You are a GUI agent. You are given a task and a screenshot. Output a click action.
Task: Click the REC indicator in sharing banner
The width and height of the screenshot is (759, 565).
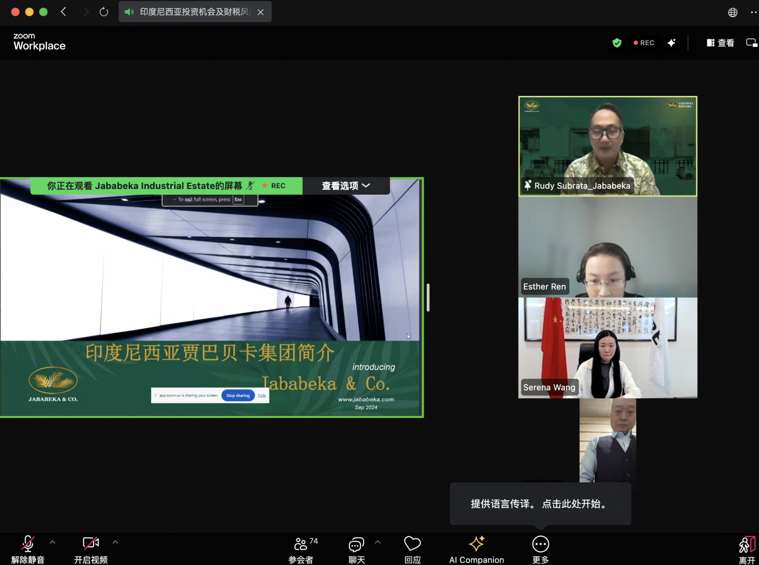click(274, 186)
